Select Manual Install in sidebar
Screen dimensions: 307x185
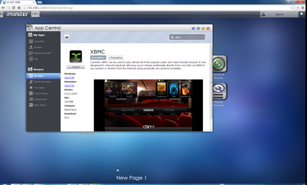[x=40, y=53]
